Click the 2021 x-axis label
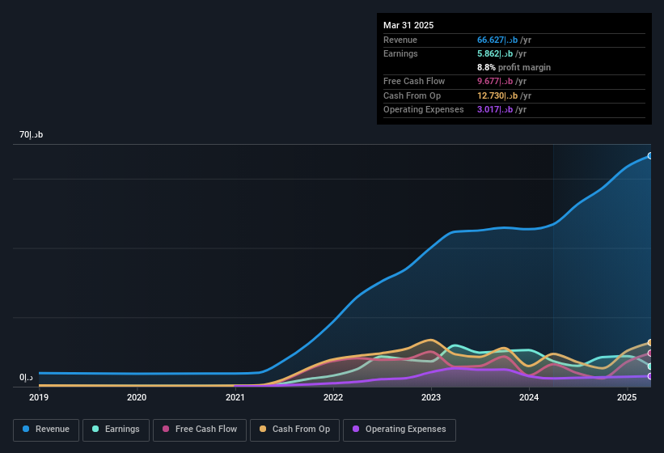Screen dimensions: 664x453 tap(235, 397)
